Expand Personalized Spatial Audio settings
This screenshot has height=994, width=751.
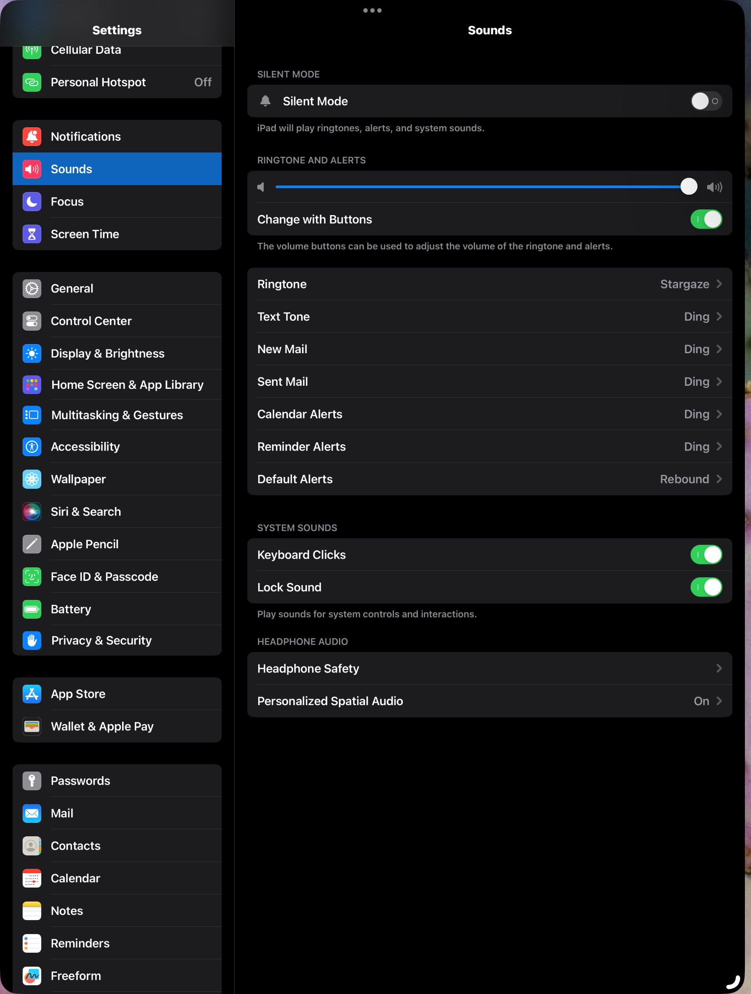pyautogui.click(x=490, y=701)
